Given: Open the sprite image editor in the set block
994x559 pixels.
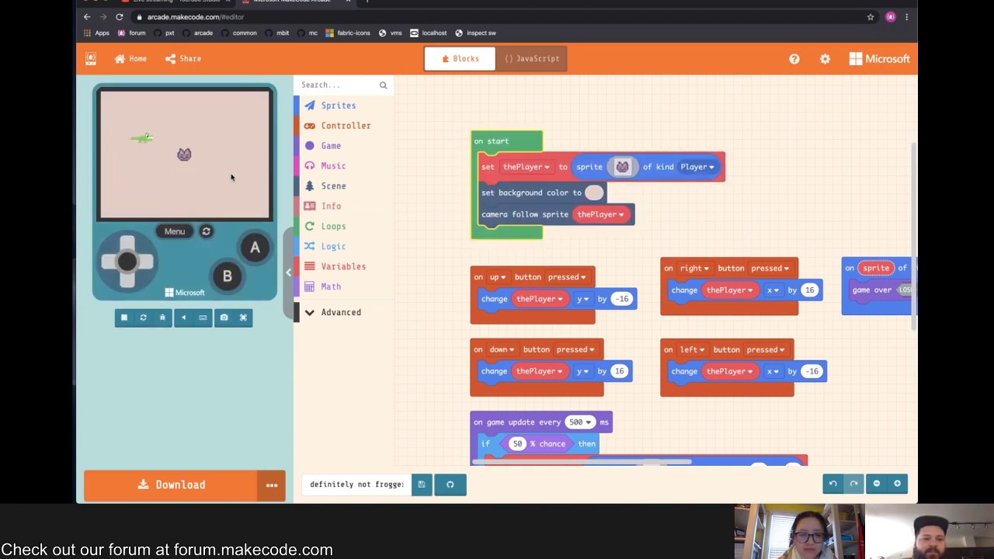Looking at the screenshot, I should [622, 167].
